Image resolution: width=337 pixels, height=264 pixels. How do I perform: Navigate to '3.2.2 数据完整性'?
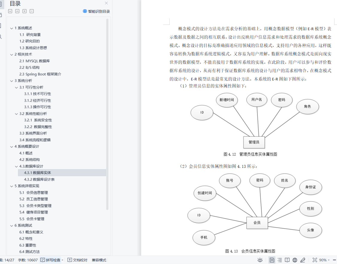[38, 127]
